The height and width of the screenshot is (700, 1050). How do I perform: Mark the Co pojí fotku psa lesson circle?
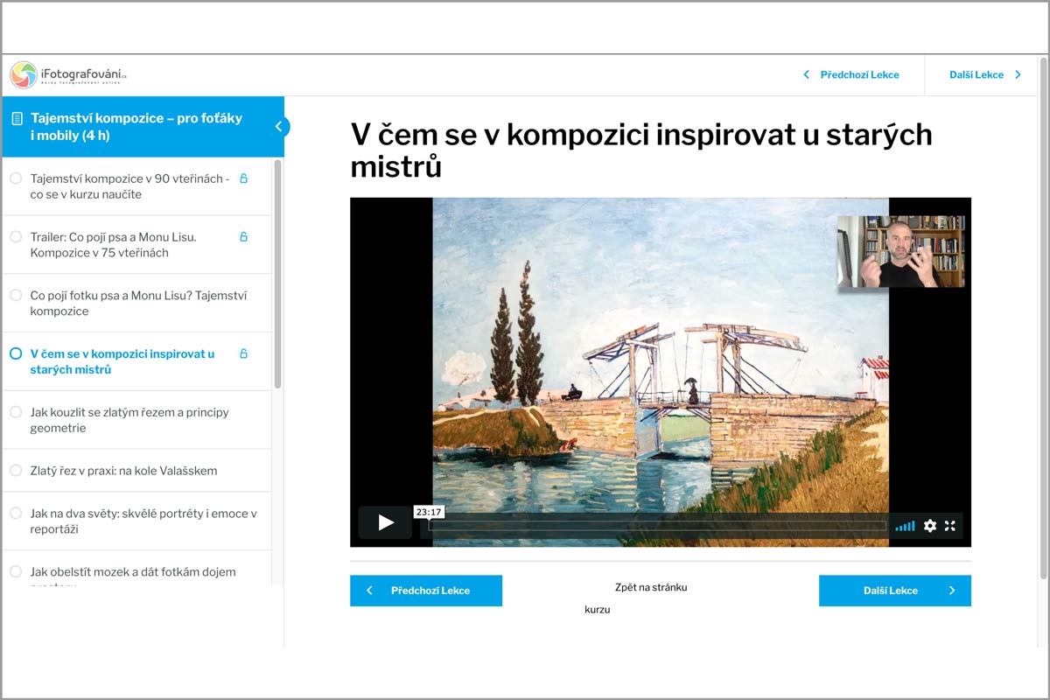click(x=16, y=296)
